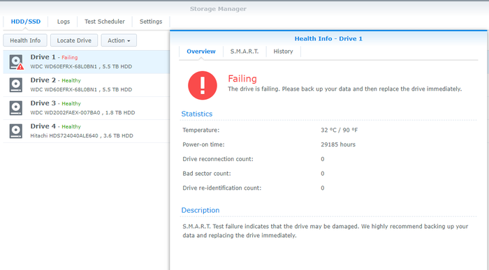Click the Drive 1 failing disk icon
Viewport: 489px width, 270px height.
coord(16,62)
